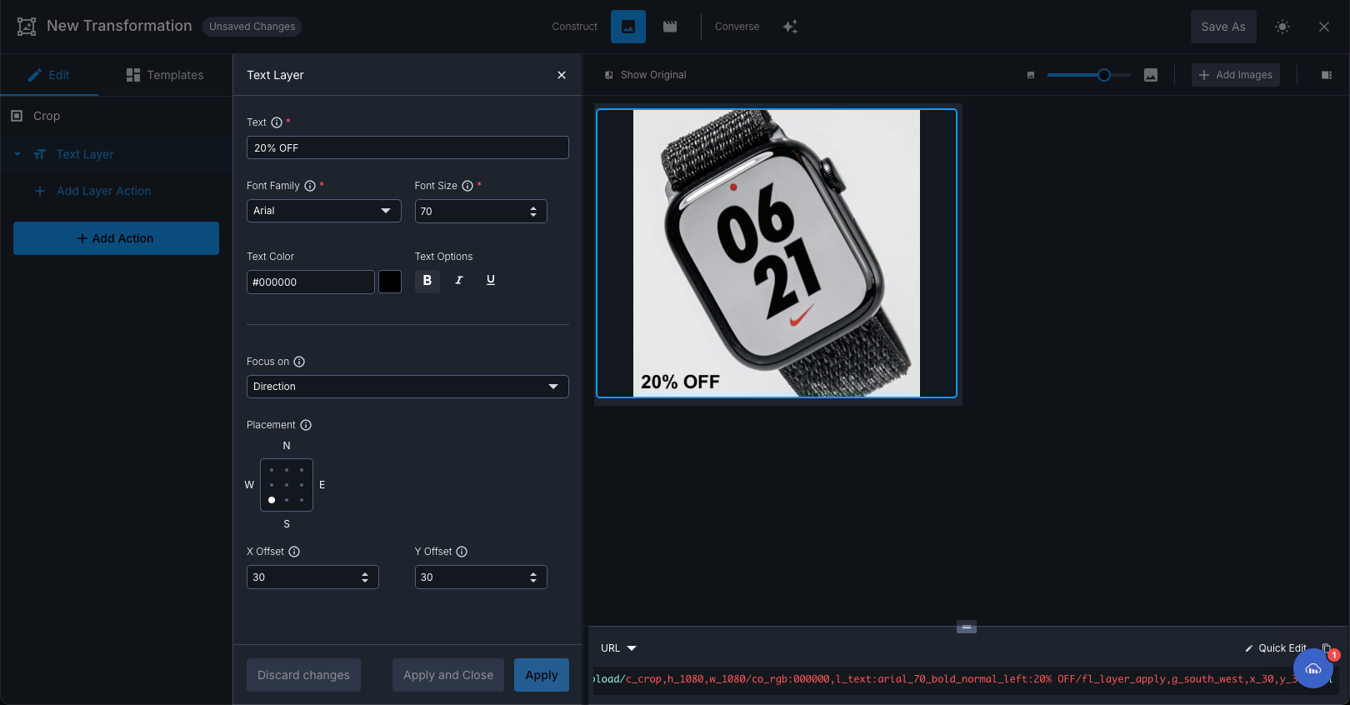Close the transformation editor with the X
This screenshot has width=1350, height=705.
[1324, 27]
